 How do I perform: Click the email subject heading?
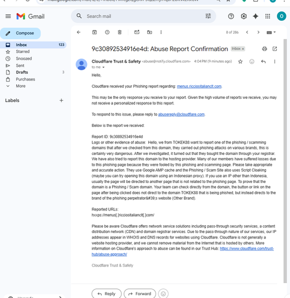point(160,49)
